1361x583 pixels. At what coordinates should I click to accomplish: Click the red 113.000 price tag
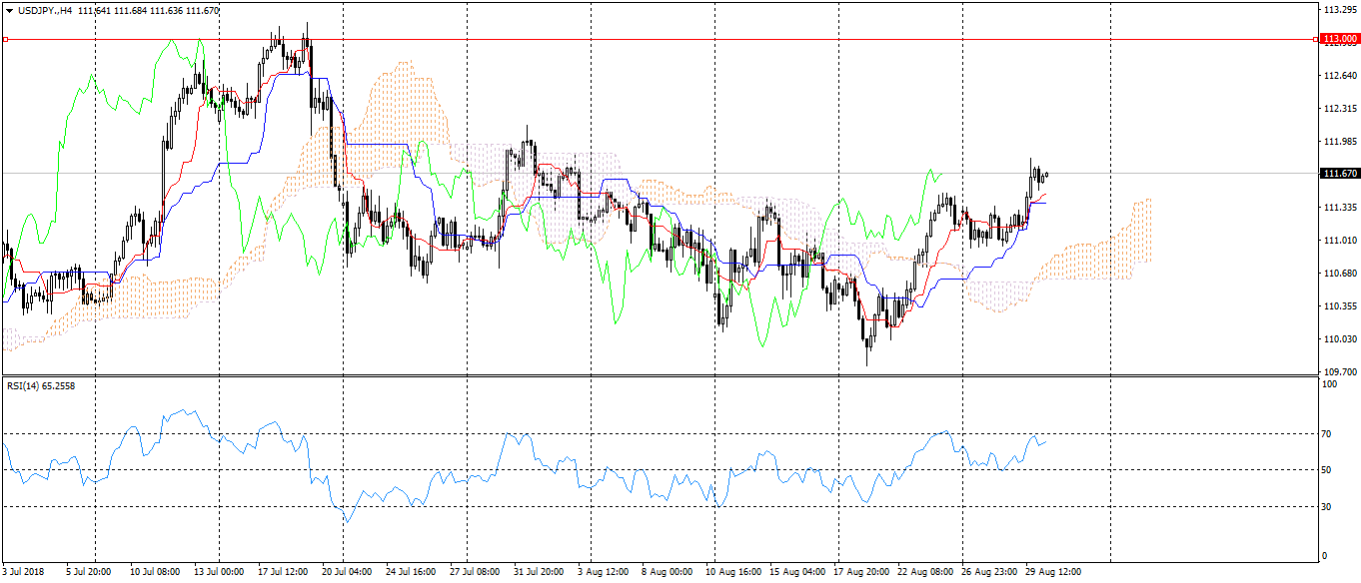coord(1339,40)
